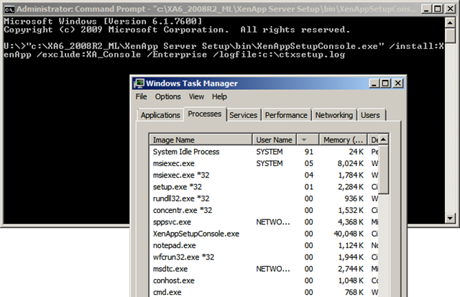This screenshot has width=460, height=297.
Task: Switch to the Users tab
Action: point(370,115)
